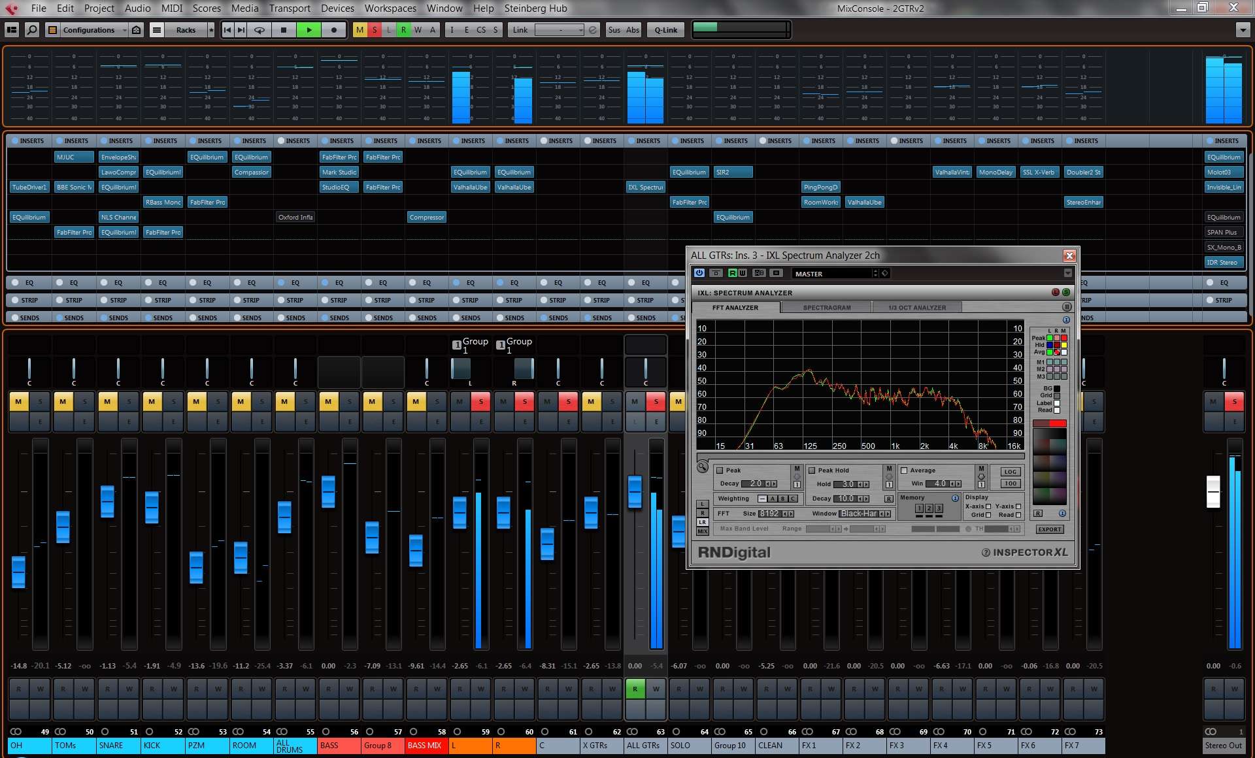Click the analyzer zoom magnifier icon
The width and height of the screenshot is (1255, 758).
point(702,467)
